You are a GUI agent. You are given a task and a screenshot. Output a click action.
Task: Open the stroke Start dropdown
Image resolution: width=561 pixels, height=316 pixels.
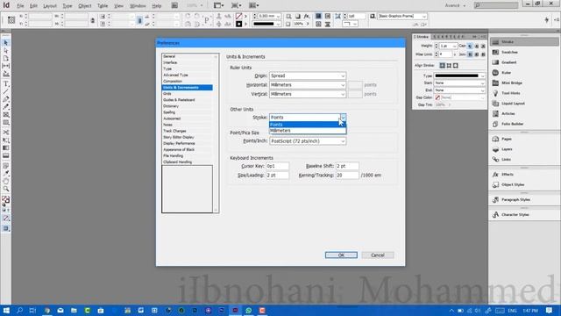(459, 83)
